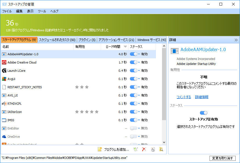The image size is (240, 163).
Task: Open status dropdown arrow for Launch LCore
Action: pos(139,71)
